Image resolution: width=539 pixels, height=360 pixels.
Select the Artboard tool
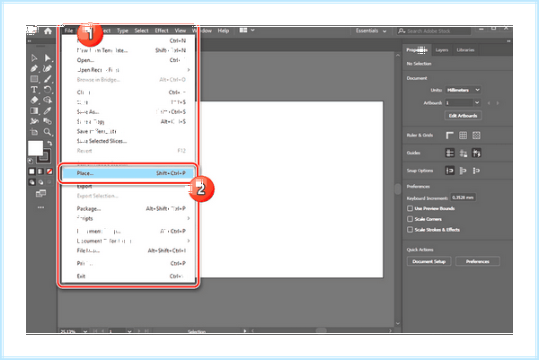(34, 132)
